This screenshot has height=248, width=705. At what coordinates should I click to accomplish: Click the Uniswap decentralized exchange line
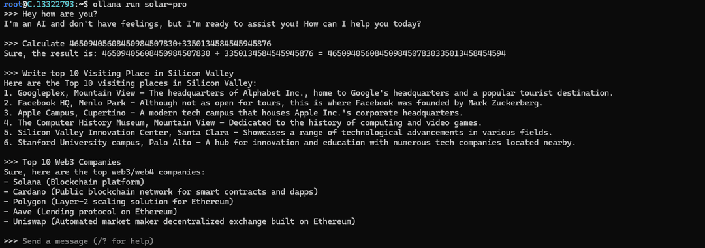180,221
